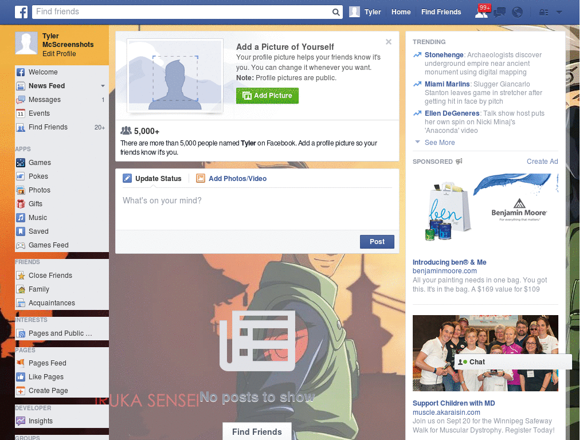The width and height of the screenshot is (587, 440).
Task: Open Tyler profile in top bar
Action: (x=365, y=12)
